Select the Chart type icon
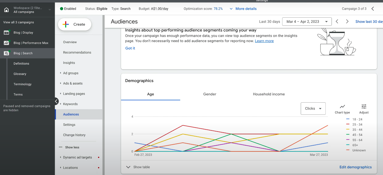The width and height of the screenshot is (383, 175). click(x=342, y=107)
